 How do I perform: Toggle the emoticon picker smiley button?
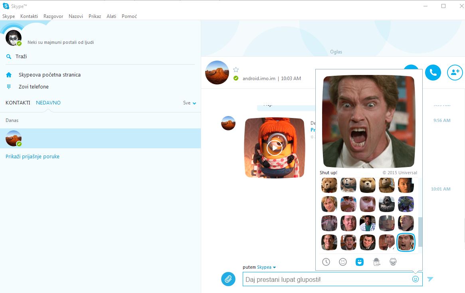pos(416,279)
